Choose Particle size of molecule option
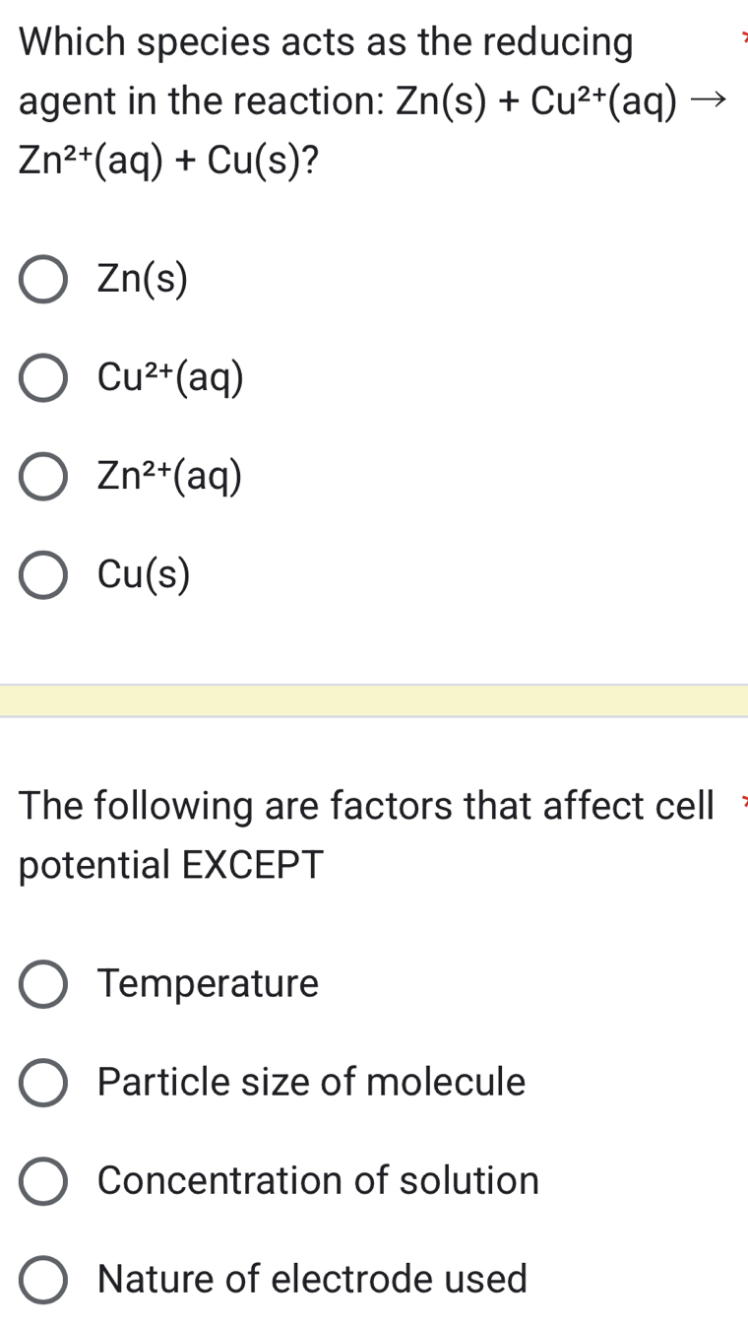The width and height of the screenshot is (748, 1327). [41, 1082]
